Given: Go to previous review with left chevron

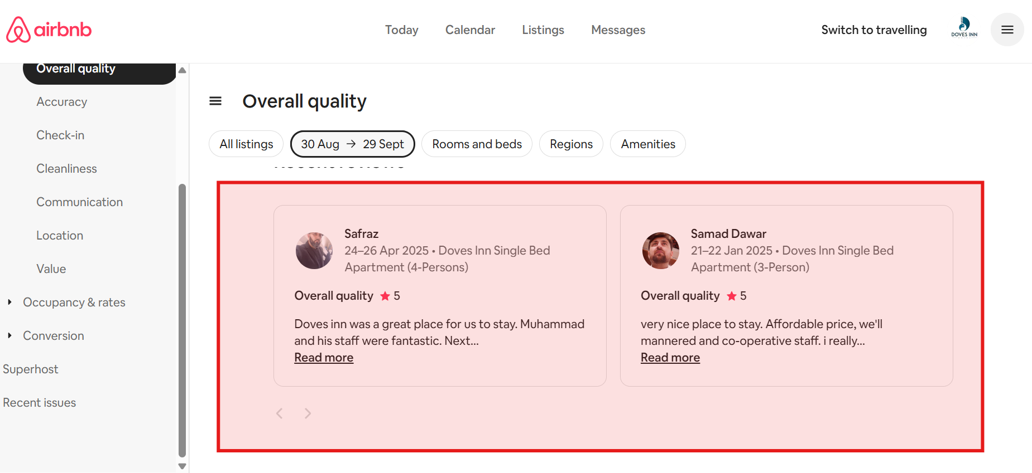Looking at the screenshot, I should 280,413.
